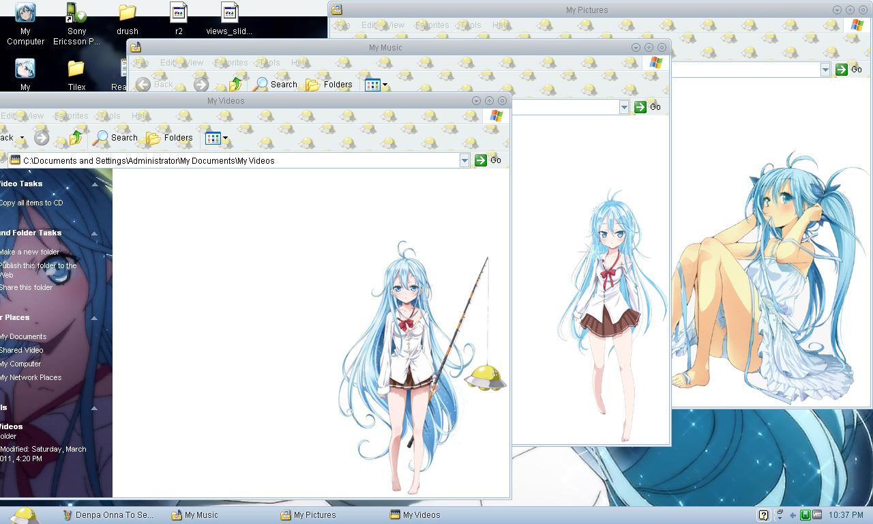Click 'Publish this folder to the Web'
The image size is (873, 524).
point(38,270)
